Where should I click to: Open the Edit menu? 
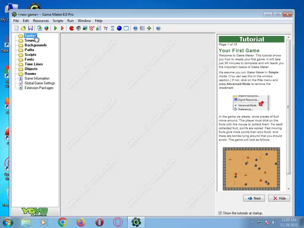click(26, 21)
